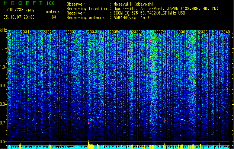Click the 2331 time marker

(x=25, y=32)
